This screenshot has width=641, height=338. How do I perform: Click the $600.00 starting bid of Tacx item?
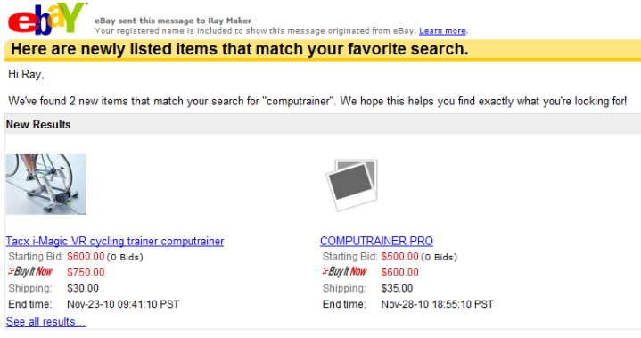tap(86, 257)
